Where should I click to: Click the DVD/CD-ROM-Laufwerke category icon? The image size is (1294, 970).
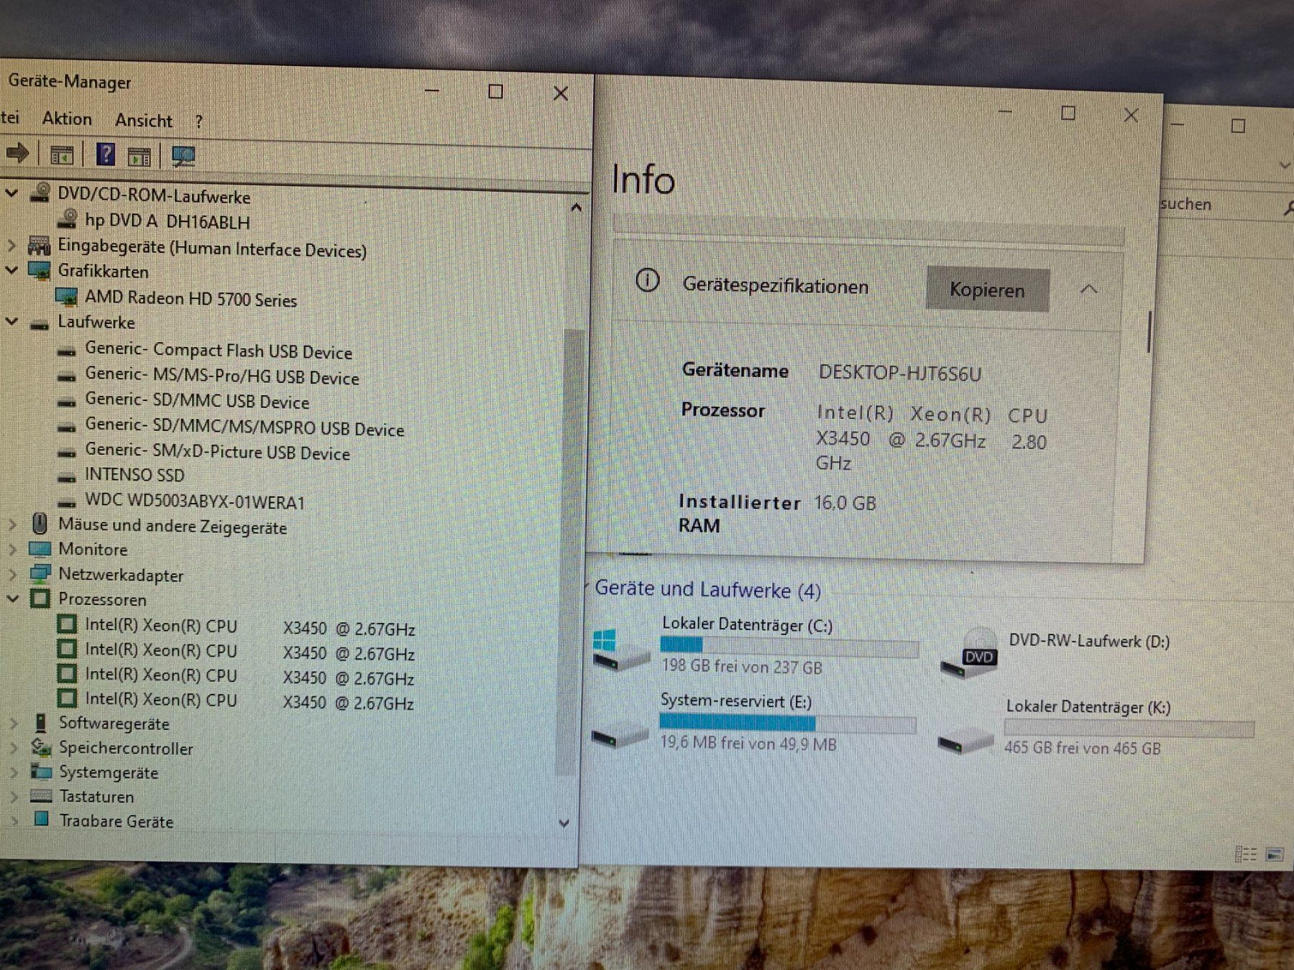(x=40, y=192)
